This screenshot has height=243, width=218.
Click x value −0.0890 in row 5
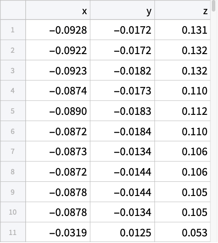click(68, 111)
